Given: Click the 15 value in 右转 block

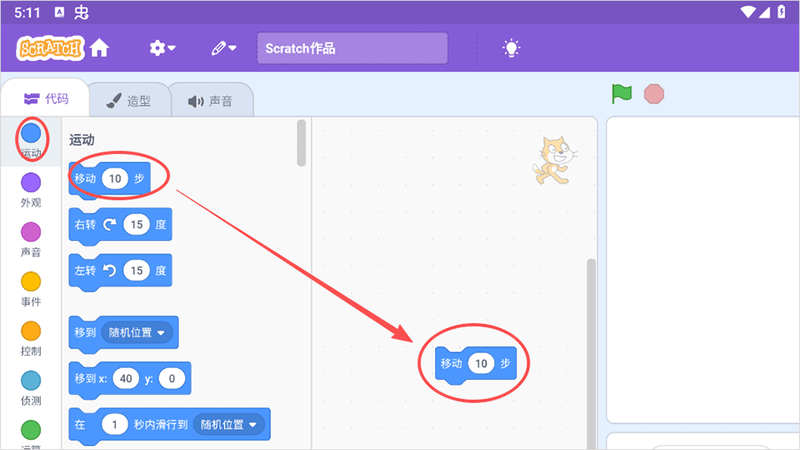Looking at the screenshot, I should coord(136,224).
